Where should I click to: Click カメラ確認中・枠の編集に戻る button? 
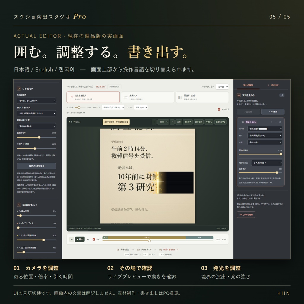(116, 122)
